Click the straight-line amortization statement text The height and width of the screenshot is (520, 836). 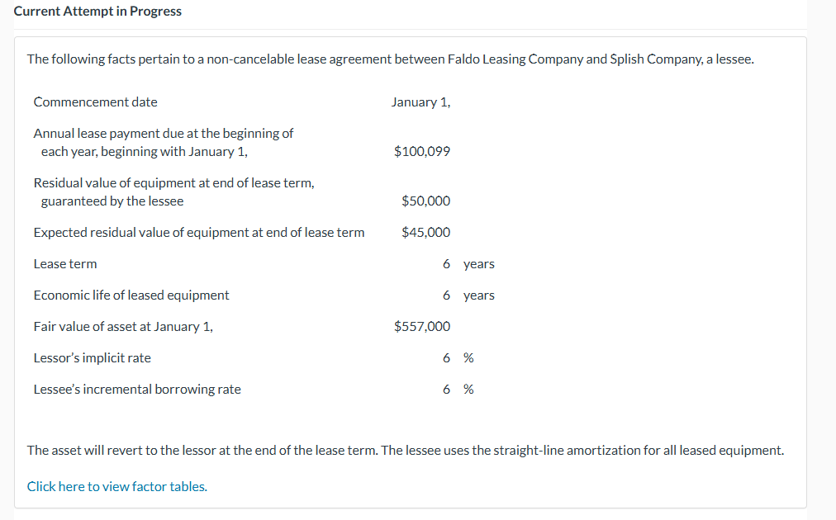pyautogui.click(x=405, y=450)
